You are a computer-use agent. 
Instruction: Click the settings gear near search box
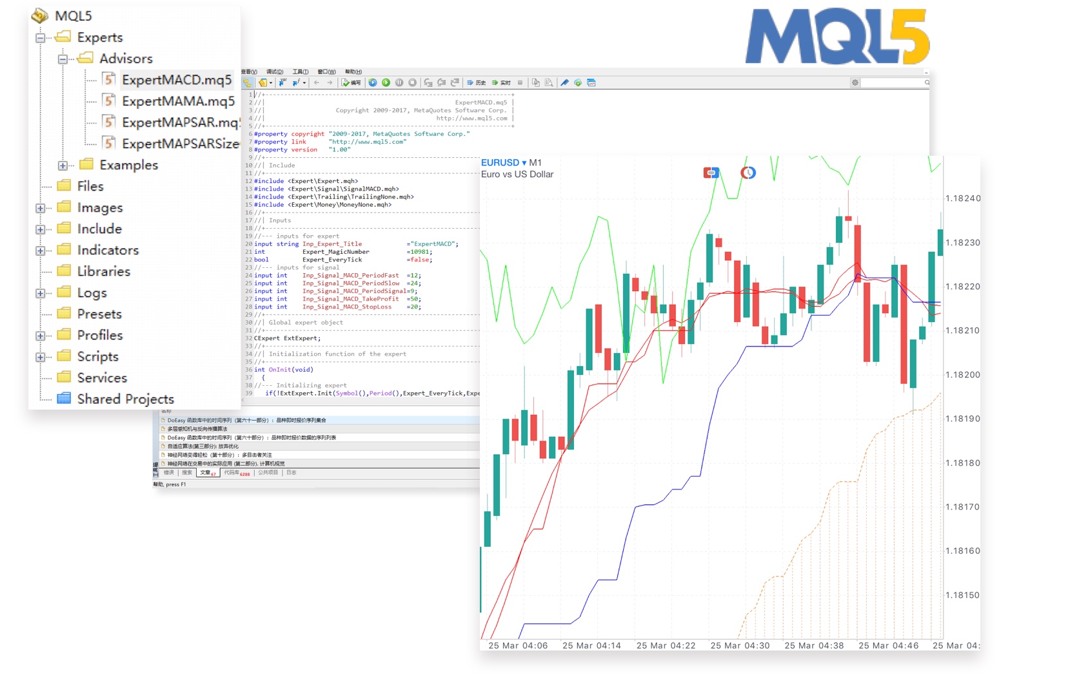(855, 82)
